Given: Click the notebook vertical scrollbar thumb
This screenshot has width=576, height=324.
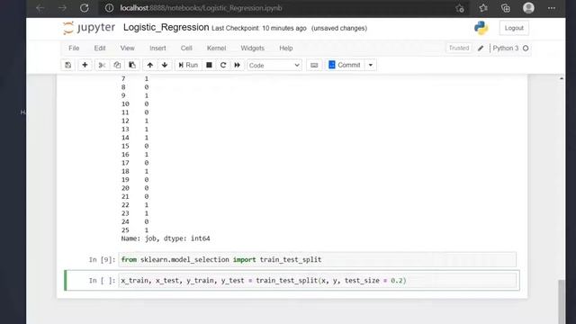Looking at the screenshot, I should [562, 301].
